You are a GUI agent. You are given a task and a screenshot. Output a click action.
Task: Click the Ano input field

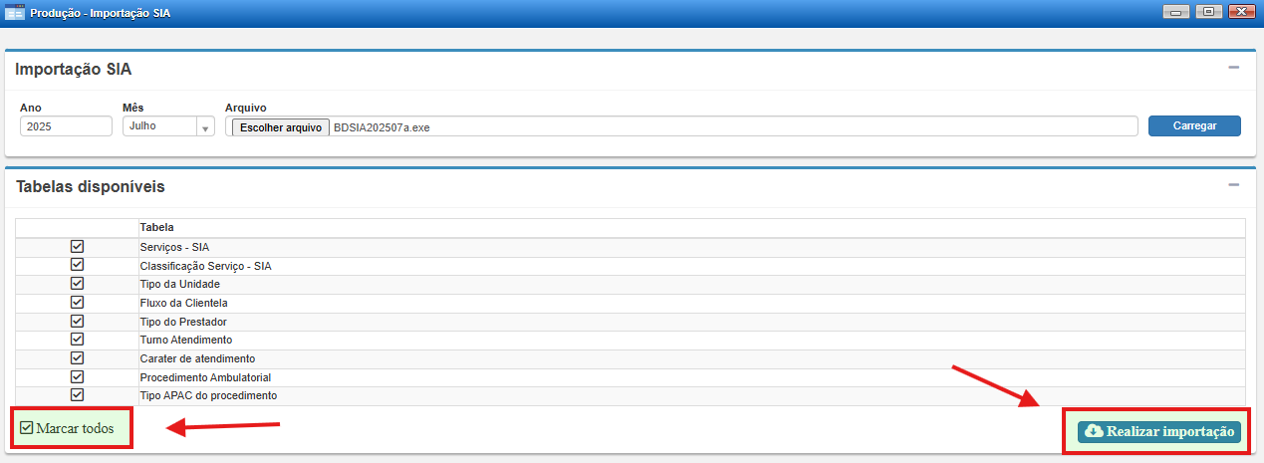point(66,126)
